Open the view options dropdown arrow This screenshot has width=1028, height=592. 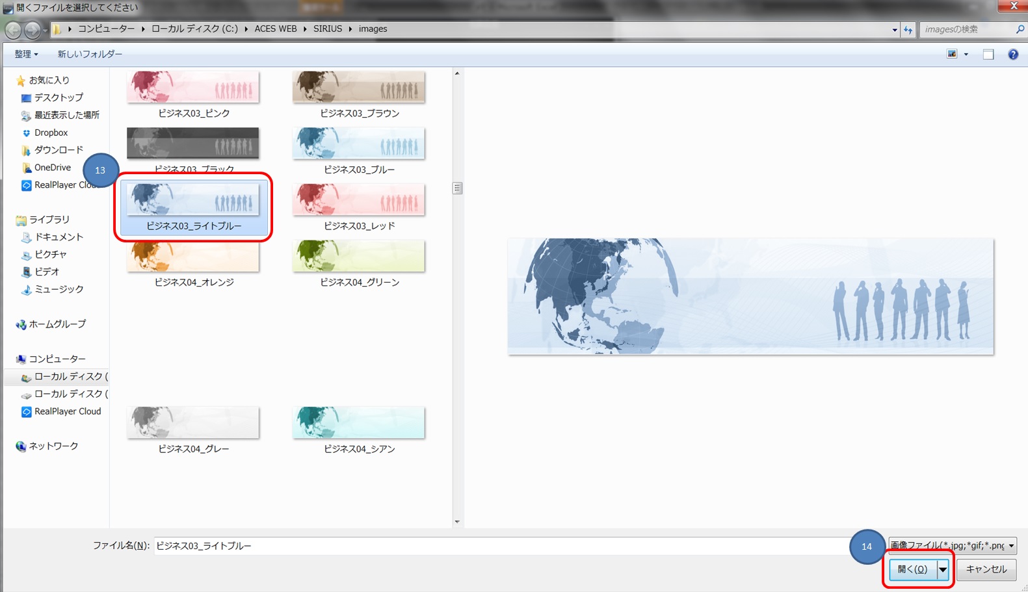coord(966,55)
